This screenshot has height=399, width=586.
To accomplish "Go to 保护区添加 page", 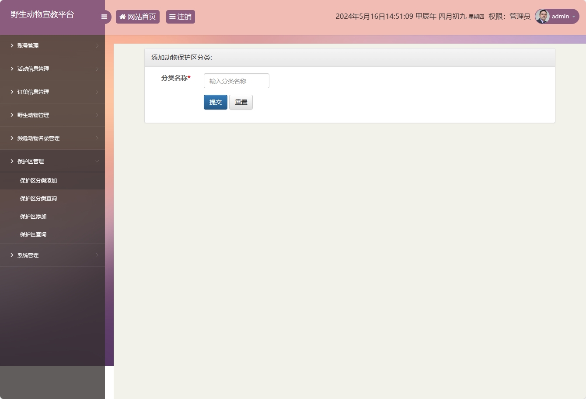I will 33,217.
